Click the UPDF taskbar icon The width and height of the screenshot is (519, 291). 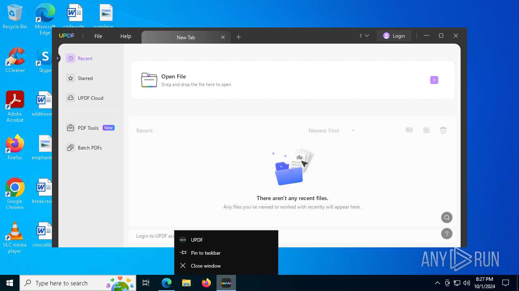point(226,283)
